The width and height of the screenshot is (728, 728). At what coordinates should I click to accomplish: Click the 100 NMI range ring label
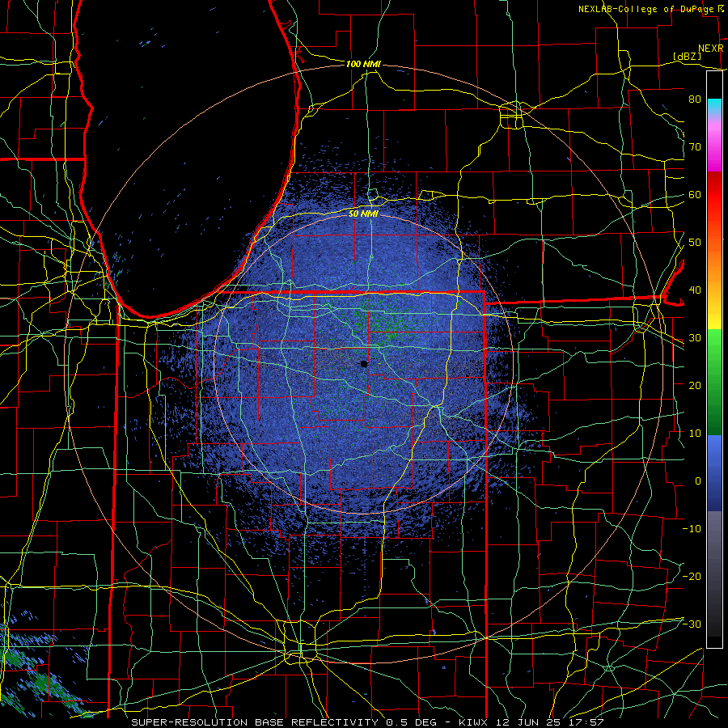[x=363, y=64]
